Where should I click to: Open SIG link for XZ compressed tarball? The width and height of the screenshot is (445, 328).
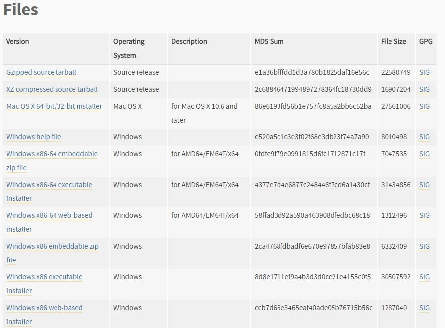pyautogui.click(x=424, y=89)
